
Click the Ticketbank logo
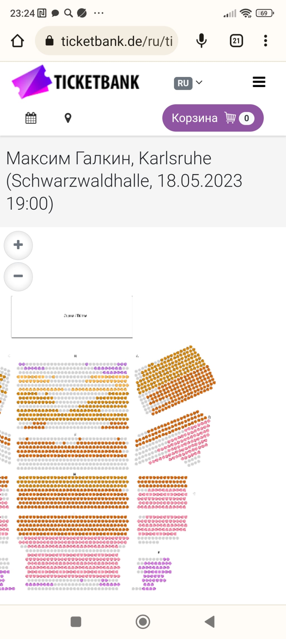[x=75, y=82]
